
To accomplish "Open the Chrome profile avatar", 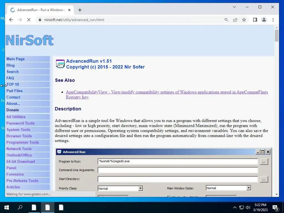I will click(x=264, y=20).
